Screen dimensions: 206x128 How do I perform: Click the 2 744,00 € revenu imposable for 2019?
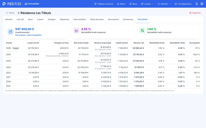click(x=106, y=86)
